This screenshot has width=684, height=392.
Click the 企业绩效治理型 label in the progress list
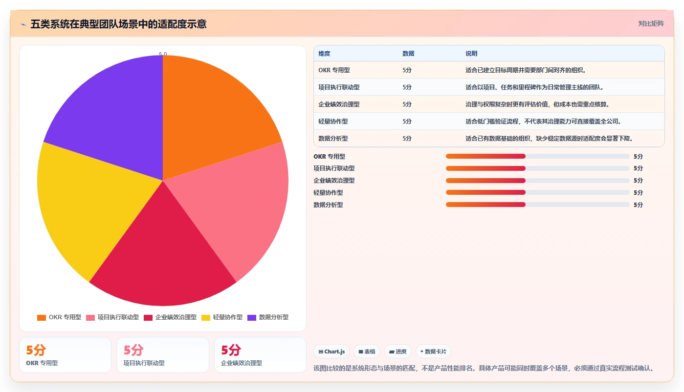pos(334,181)
